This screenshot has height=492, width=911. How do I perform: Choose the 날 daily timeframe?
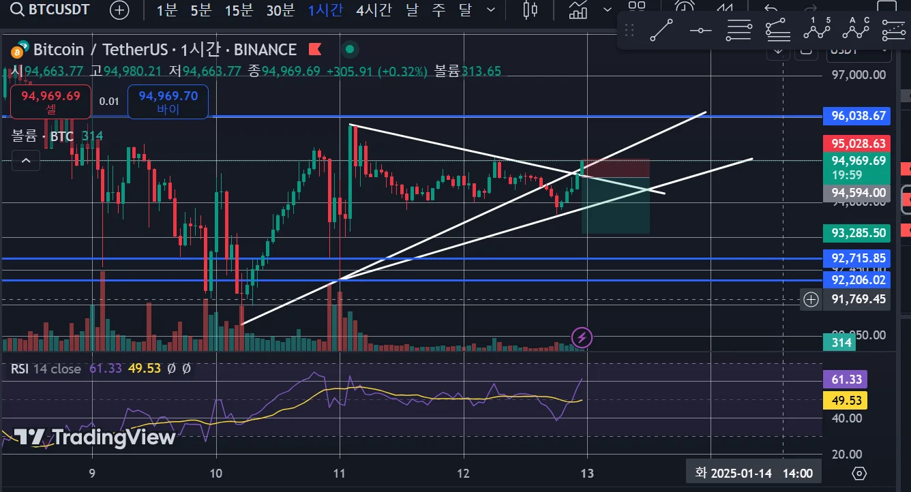click(412, 10)
